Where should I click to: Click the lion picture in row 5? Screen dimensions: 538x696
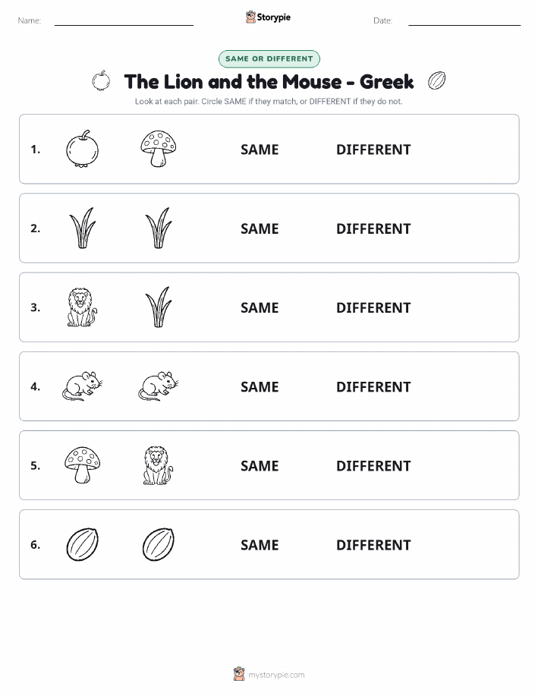click(159, 465)
